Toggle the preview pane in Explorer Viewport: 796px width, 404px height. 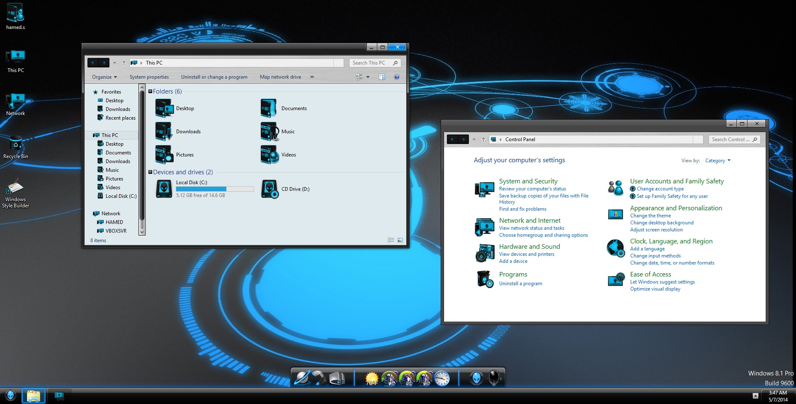382,77
